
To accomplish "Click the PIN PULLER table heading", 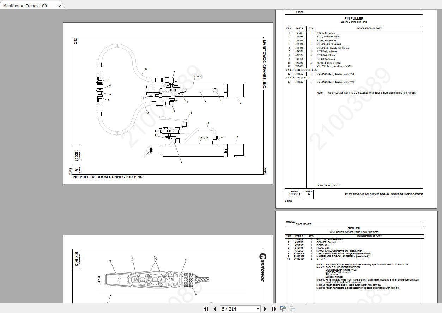I will [x=354, y=19].
